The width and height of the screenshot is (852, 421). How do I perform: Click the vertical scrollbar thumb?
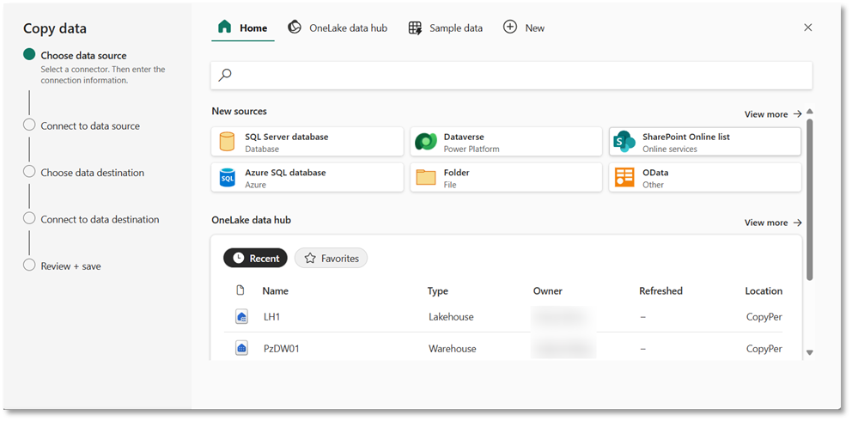810,200
